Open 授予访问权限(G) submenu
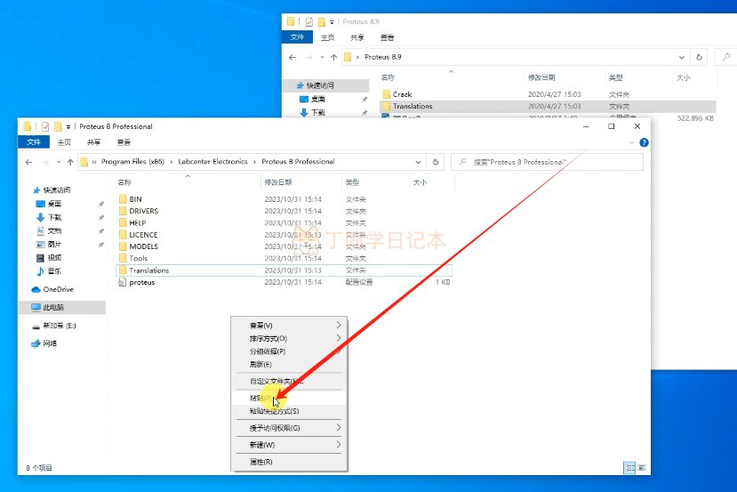Viewport: 737px width, 492px height. tap(289, 428)
